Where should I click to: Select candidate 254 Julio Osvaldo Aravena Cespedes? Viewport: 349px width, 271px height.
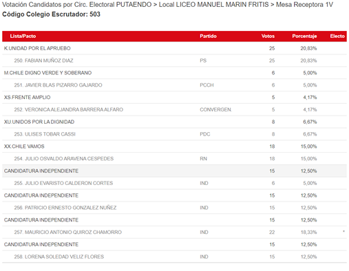174,159
